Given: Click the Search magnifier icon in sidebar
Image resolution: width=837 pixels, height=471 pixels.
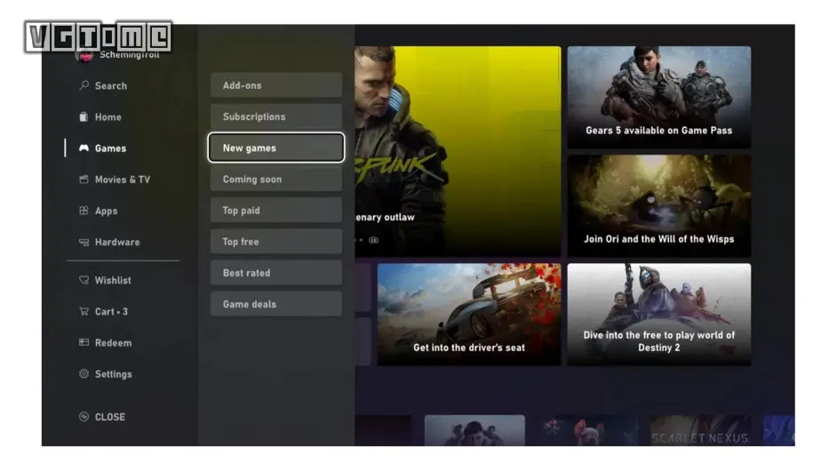Looking at the screenshot, I should pos(84,86).
